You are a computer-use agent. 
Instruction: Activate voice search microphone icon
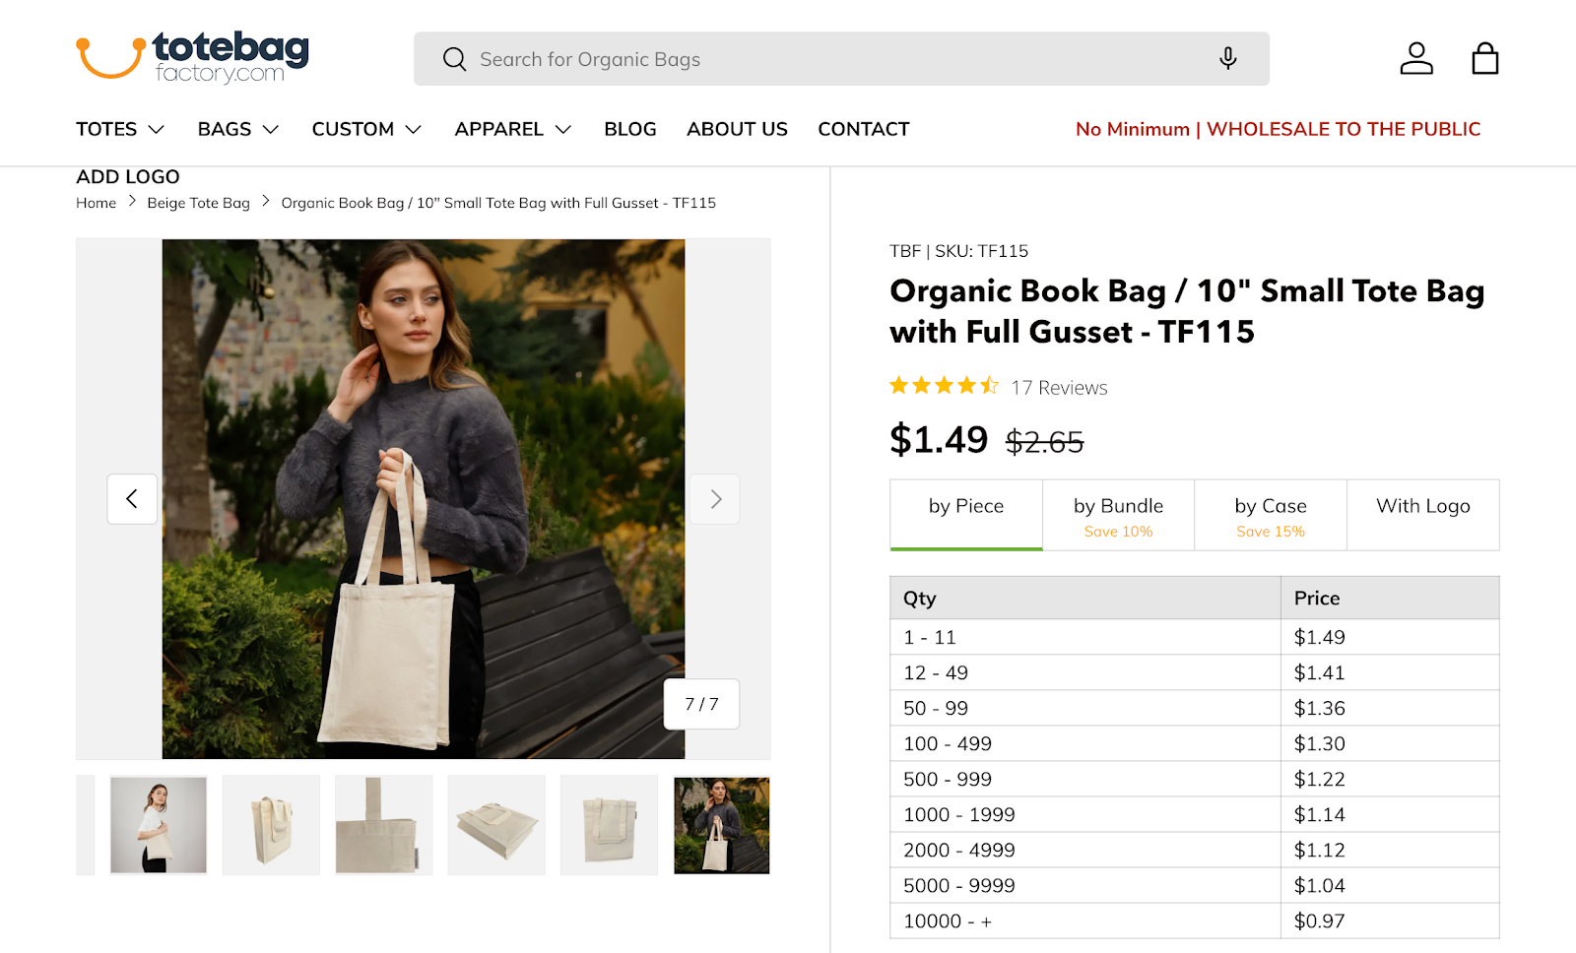tap(1227, 58)
